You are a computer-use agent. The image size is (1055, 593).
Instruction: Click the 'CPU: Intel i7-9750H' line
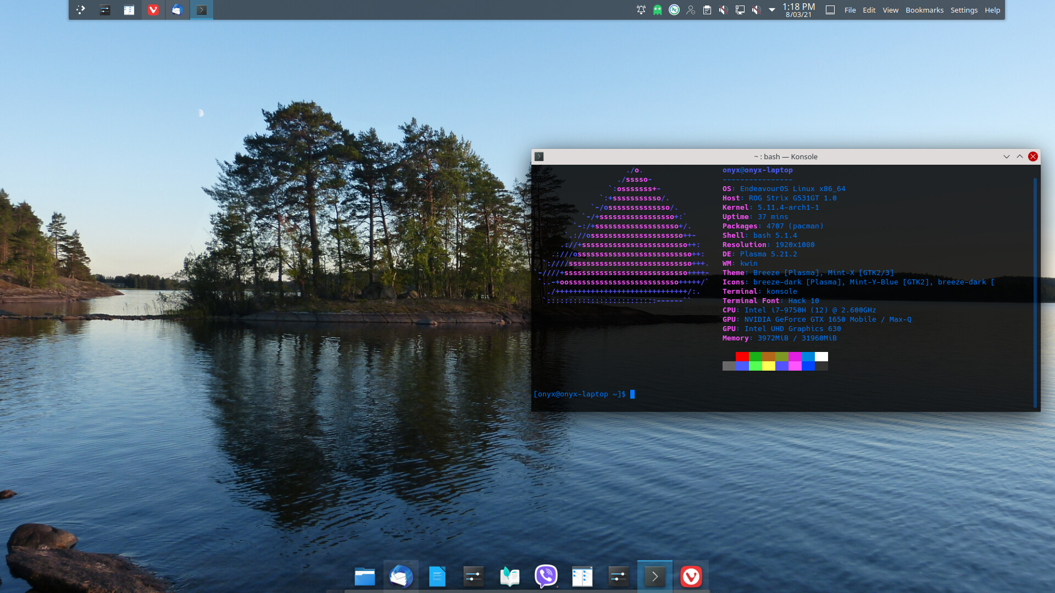pos(799,310)
